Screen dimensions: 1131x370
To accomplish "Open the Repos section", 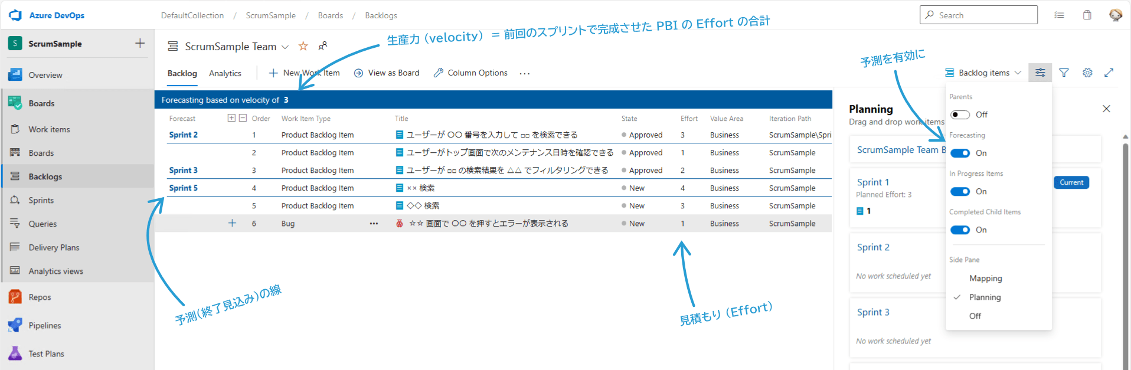I will click(x=40, y=297).
